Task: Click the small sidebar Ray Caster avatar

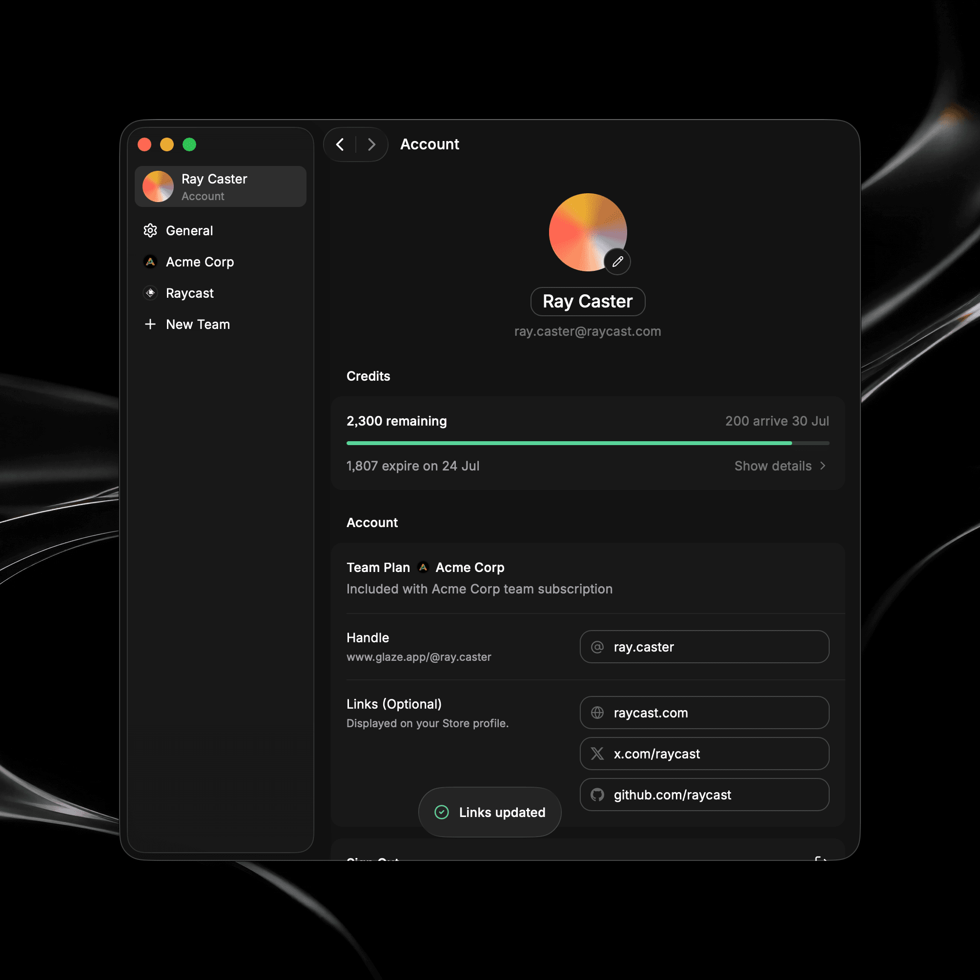Action: 158,186
